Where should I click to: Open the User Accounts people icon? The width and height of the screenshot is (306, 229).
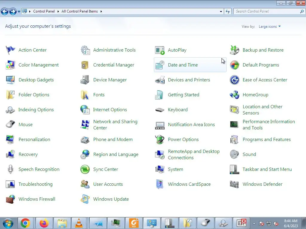pyautogui.click(x=85, y=184)
